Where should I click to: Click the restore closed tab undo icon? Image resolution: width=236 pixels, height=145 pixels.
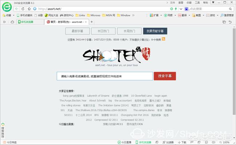coord(230,22)
